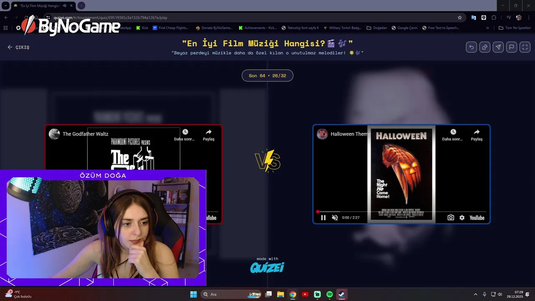Open YouTube logo link in Halloween player
The image size is (535, 301).
pyautogui.click(x=477, y=218)
